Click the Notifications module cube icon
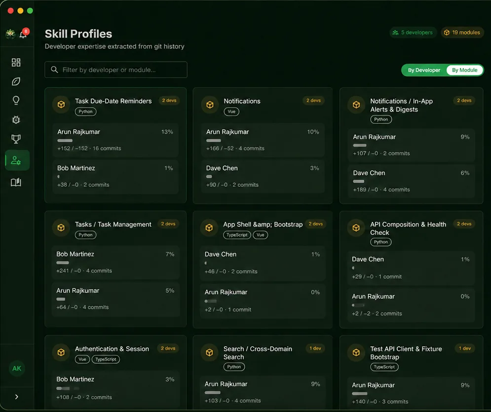The height and width of the screenshot is (412, 491). click(x=210, y=104)
